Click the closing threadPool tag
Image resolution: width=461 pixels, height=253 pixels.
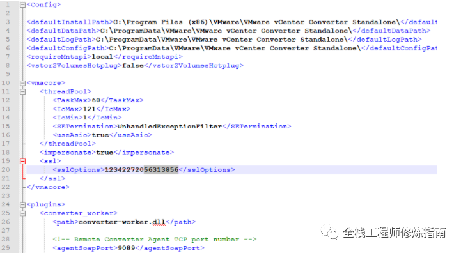coord(68,144)
